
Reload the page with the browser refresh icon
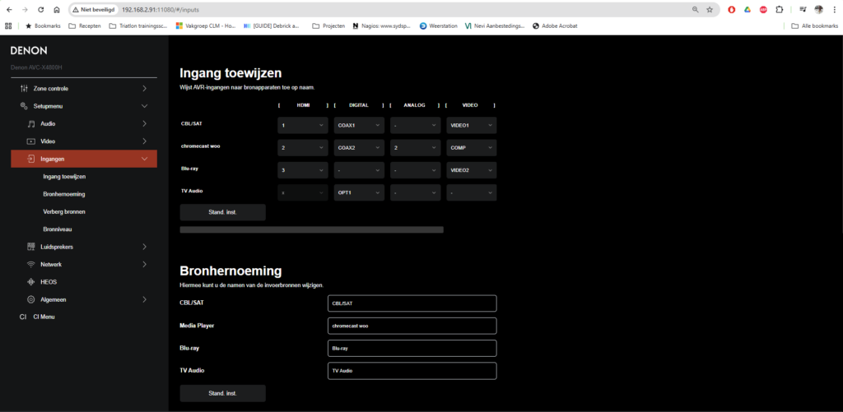point(40,10)
